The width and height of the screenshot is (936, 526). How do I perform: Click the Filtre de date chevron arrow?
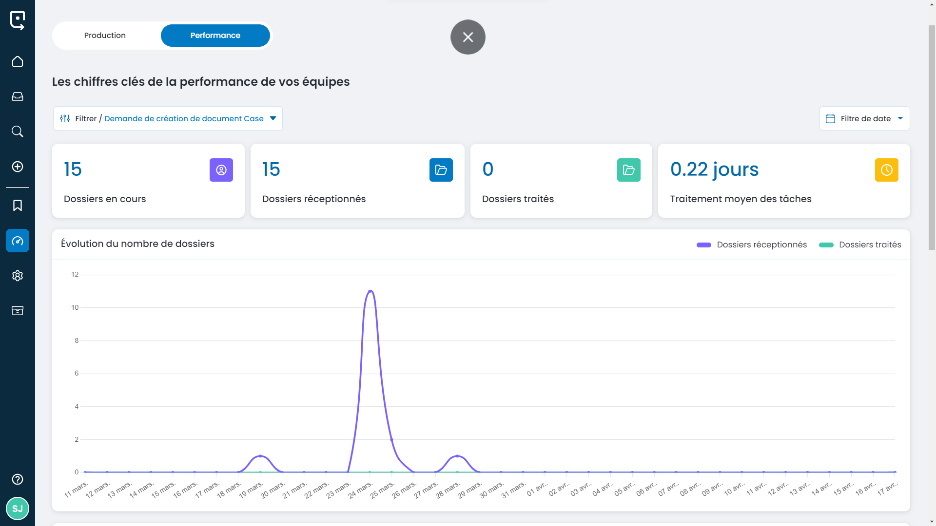(900, 118)
